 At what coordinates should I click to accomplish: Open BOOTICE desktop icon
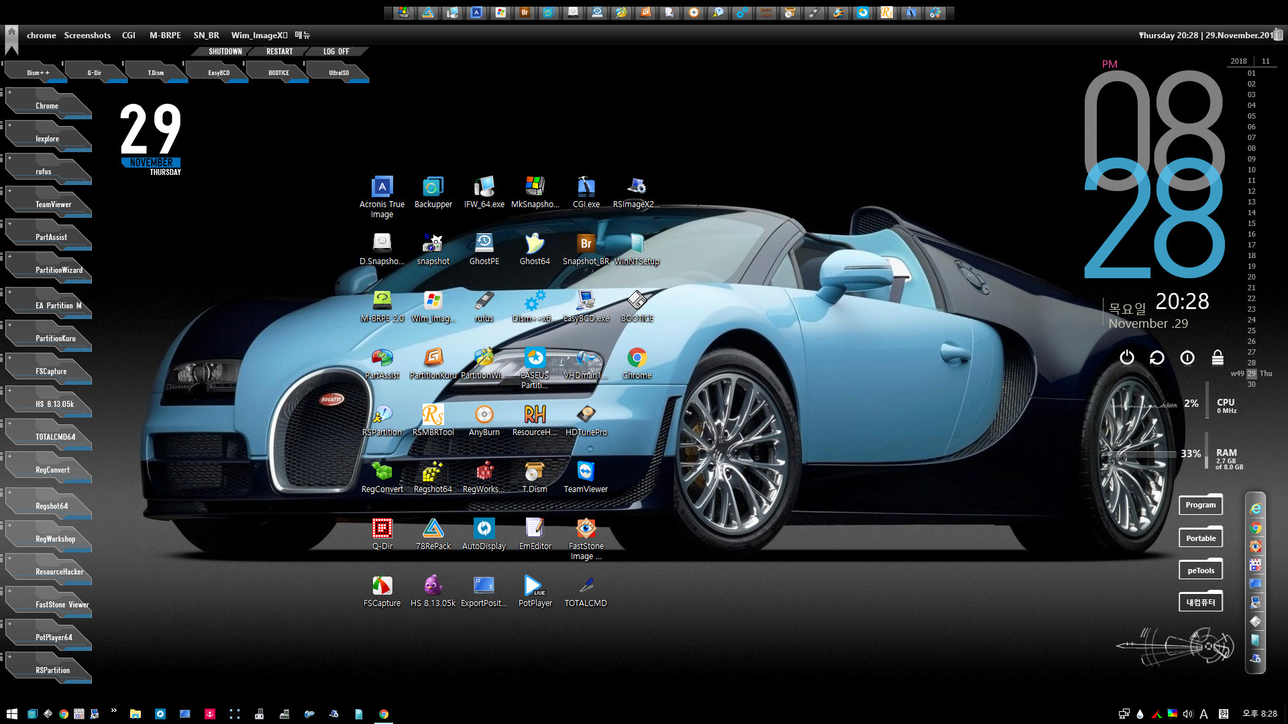point(637,306)
